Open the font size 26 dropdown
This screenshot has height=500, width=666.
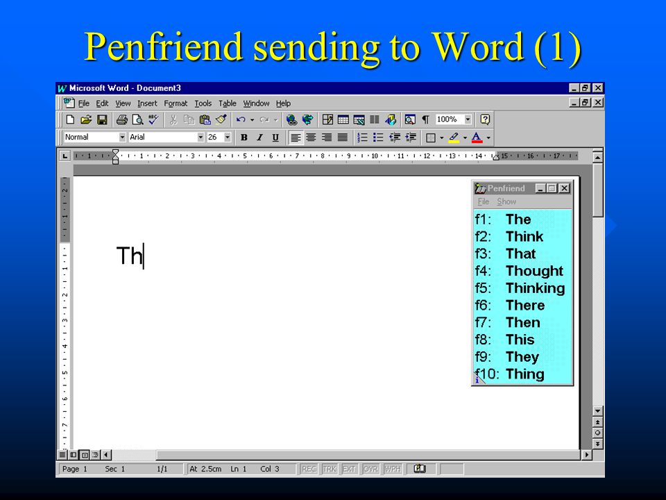click(x=228, y=137)
